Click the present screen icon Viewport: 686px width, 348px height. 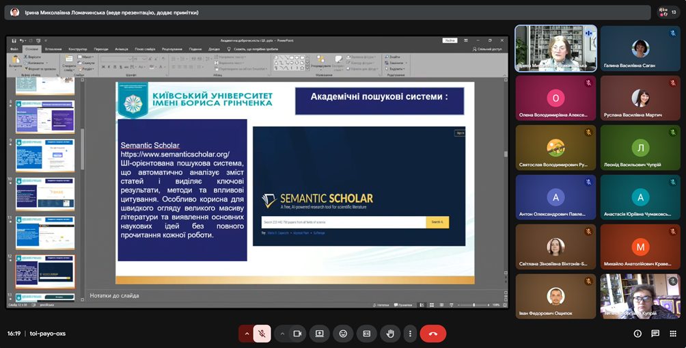click(319, 334)
